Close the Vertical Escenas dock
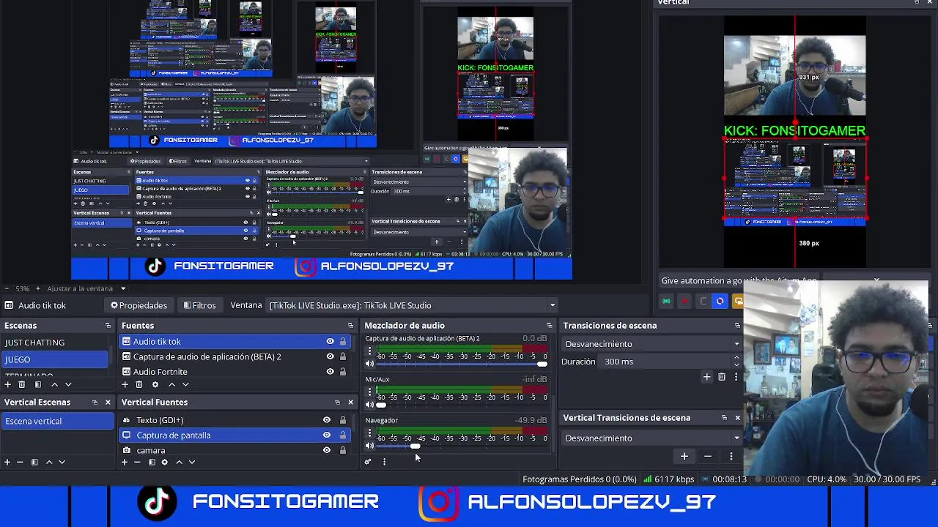The image size is (938, 527). click(108, 402)
